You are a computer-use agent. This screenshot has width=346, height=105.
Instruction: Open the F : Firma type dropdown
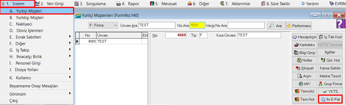pos(103,26)
